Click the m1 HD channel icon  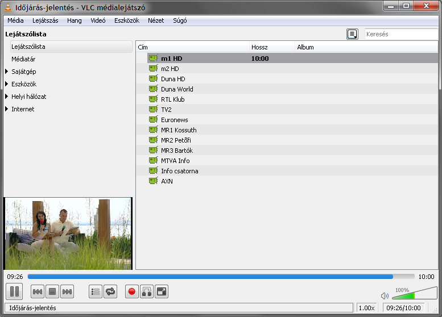[154, 59]
